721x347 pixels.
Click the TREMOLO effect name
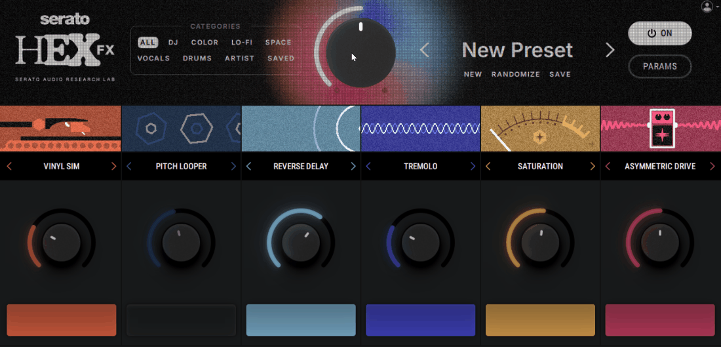click(421, 166)
